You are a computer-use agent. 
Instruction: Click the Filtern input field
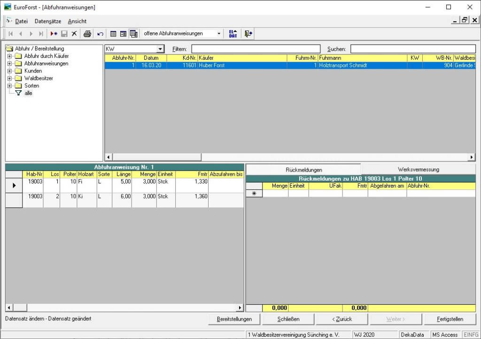(x=256, y=49)
